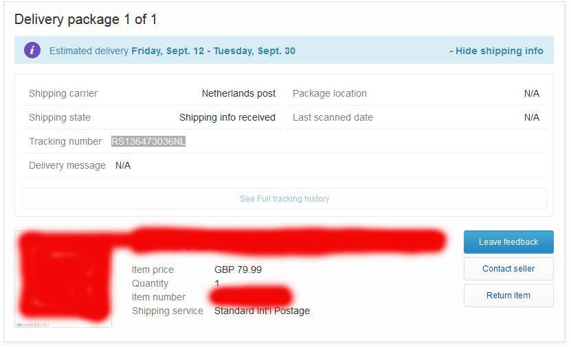Click the Tracking number label

(65, 141)
